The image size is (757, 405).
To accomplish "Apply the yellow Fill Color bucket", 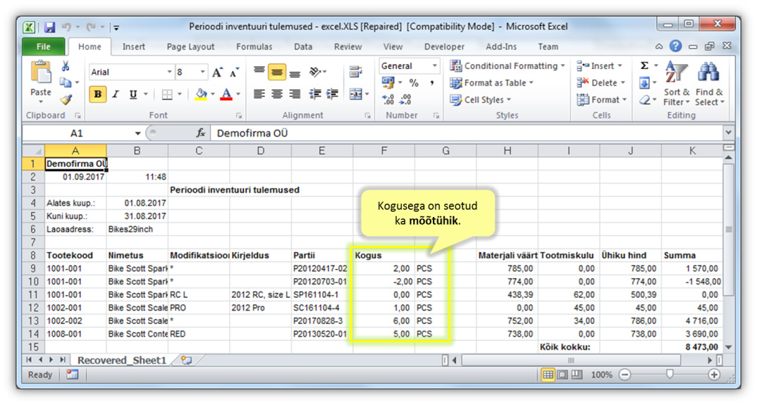I will 202,94.
